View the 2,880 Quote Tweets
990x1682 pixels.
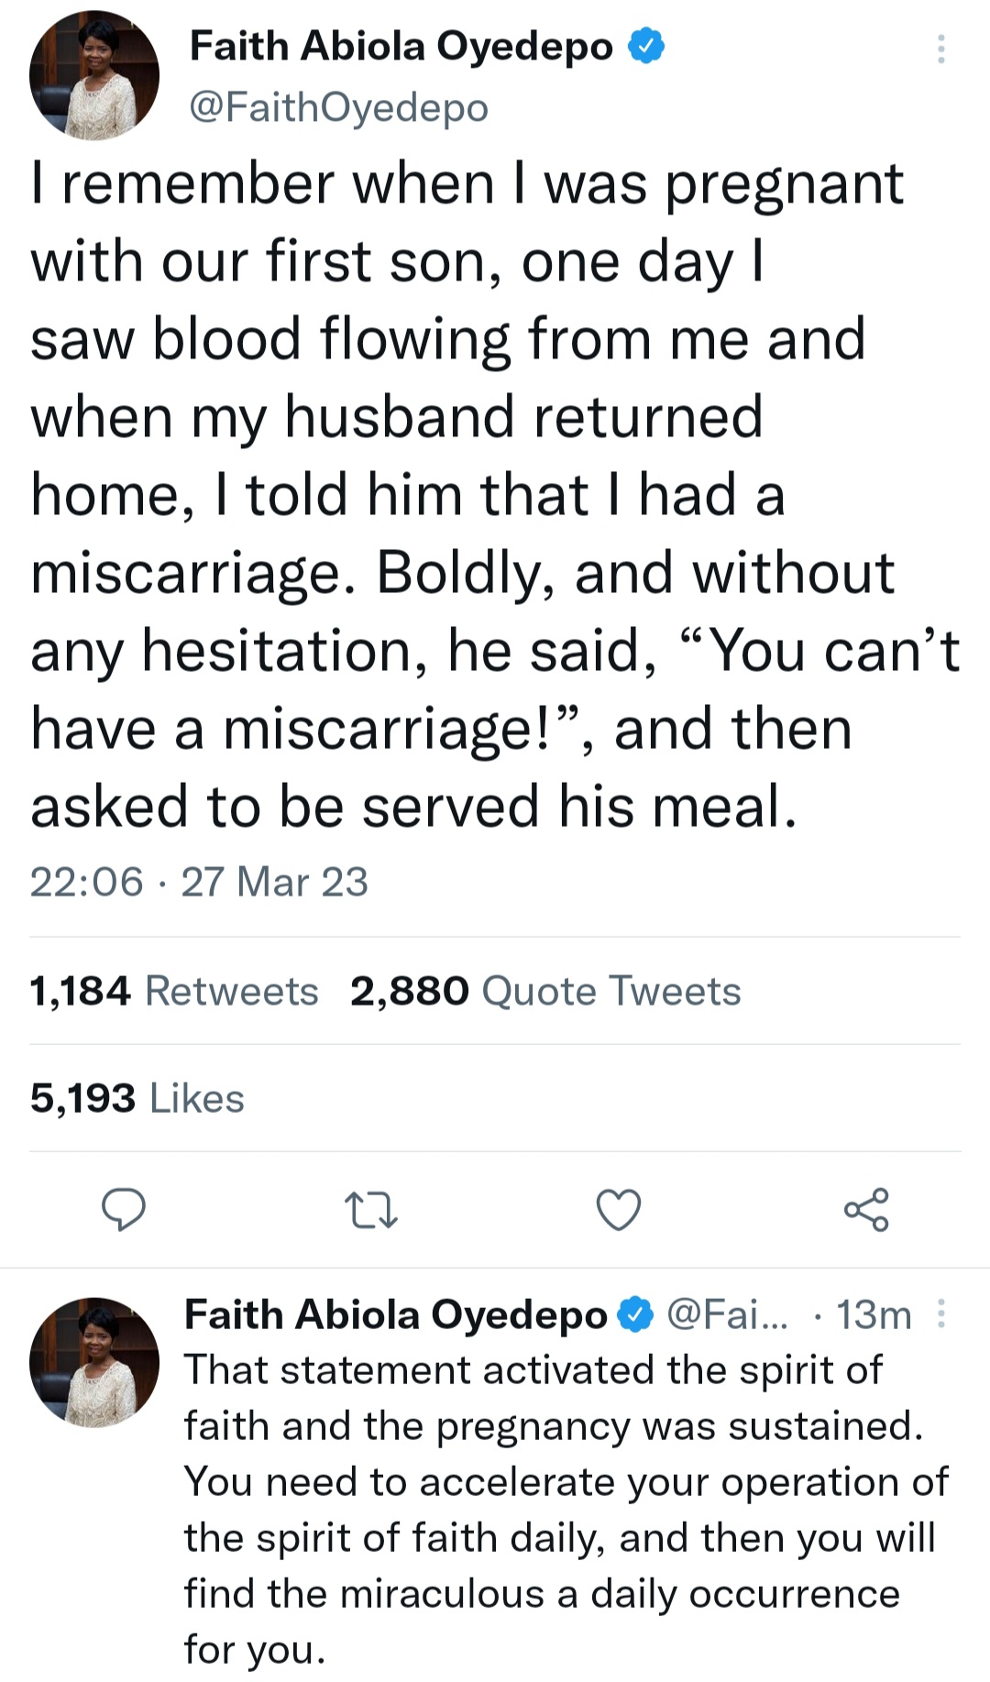coord(545,991)
